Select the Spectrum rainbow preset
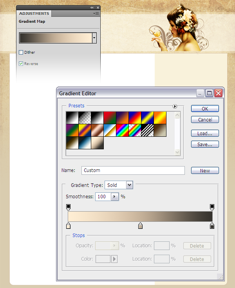235x288 pixels. [x=122, y=130]
